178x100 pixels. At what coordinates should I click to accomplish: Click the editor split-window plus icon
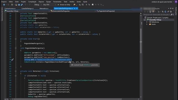(x=141, y=14)
